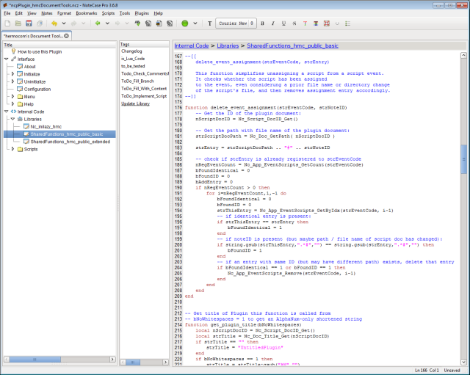Toggle Strikethrough formatting
The height and width of the screenshot is (375, 470).
pyautogui.click(x=294, y=23)
